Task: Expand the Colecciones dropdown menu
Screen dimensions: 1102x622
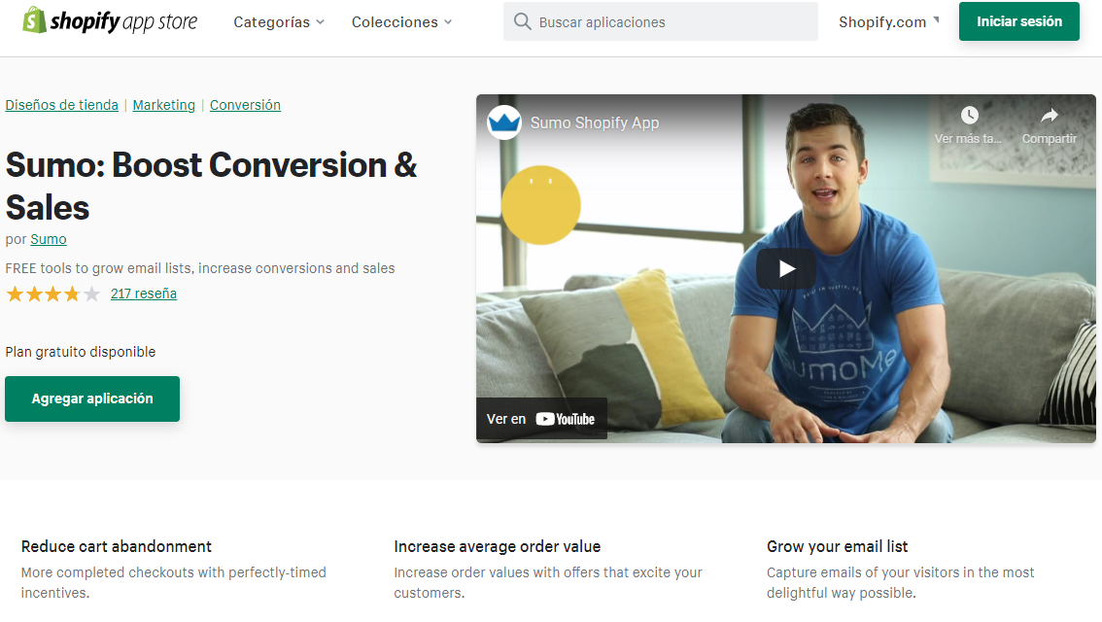Action: (401, 22)
